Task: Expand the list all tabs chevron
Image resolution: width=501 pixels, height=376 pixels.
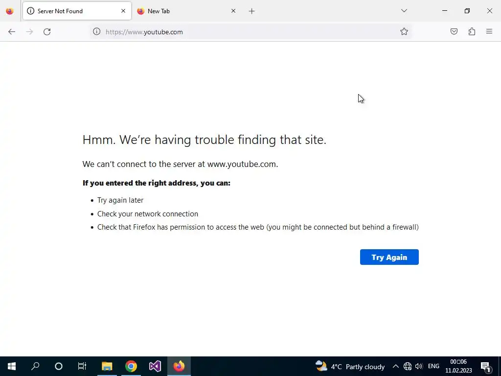Action: 404,11
